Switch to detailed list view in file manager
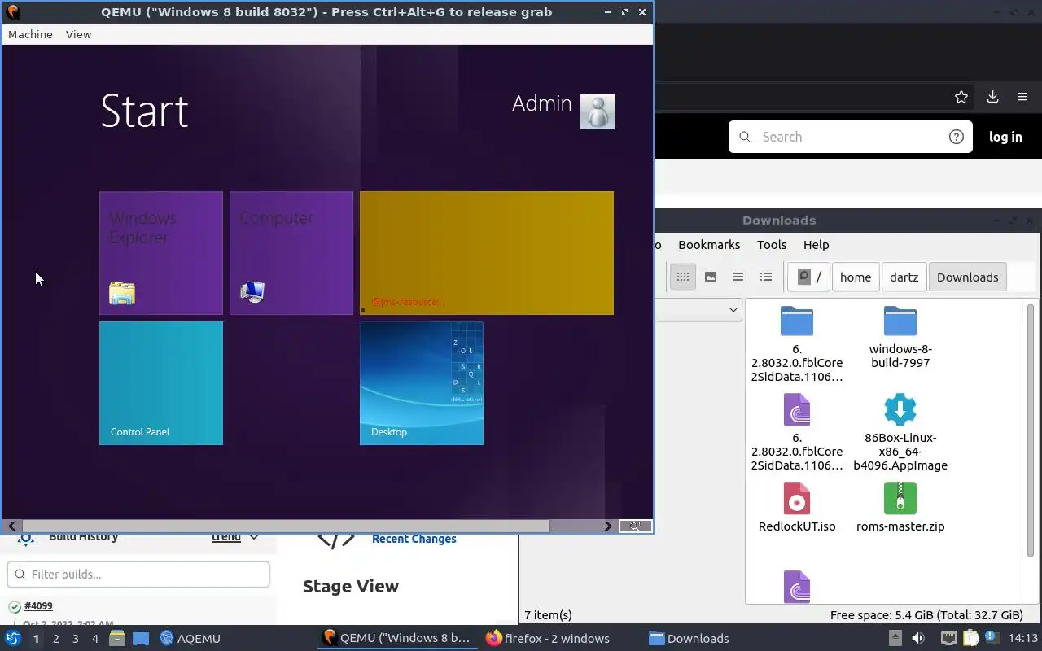1042x651 pixels. 766,277
